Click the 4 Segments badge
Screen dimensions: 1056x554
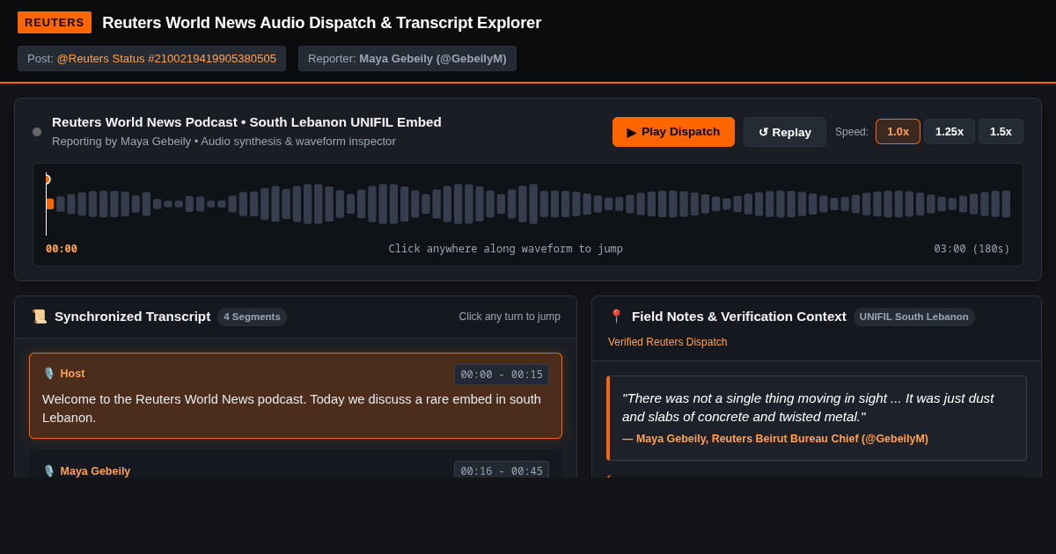[252, 317]
